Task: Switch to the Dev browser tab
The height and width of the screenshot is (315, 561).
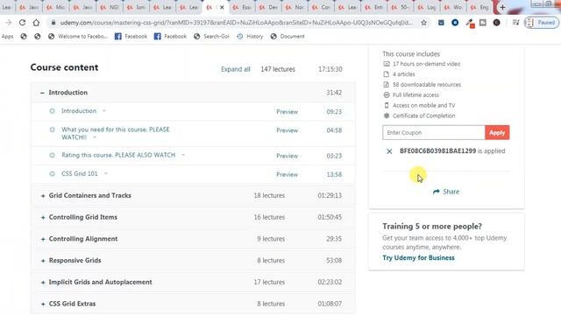Action: pyautogui.click(x=269, y=7)
